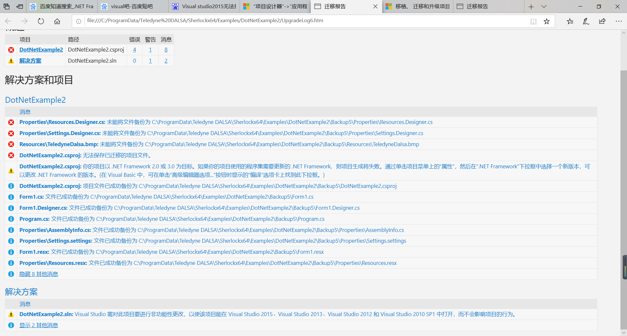Screen dimensions: 627x336
Task: Show the tab previews chevron
Action: coord(544,7)
